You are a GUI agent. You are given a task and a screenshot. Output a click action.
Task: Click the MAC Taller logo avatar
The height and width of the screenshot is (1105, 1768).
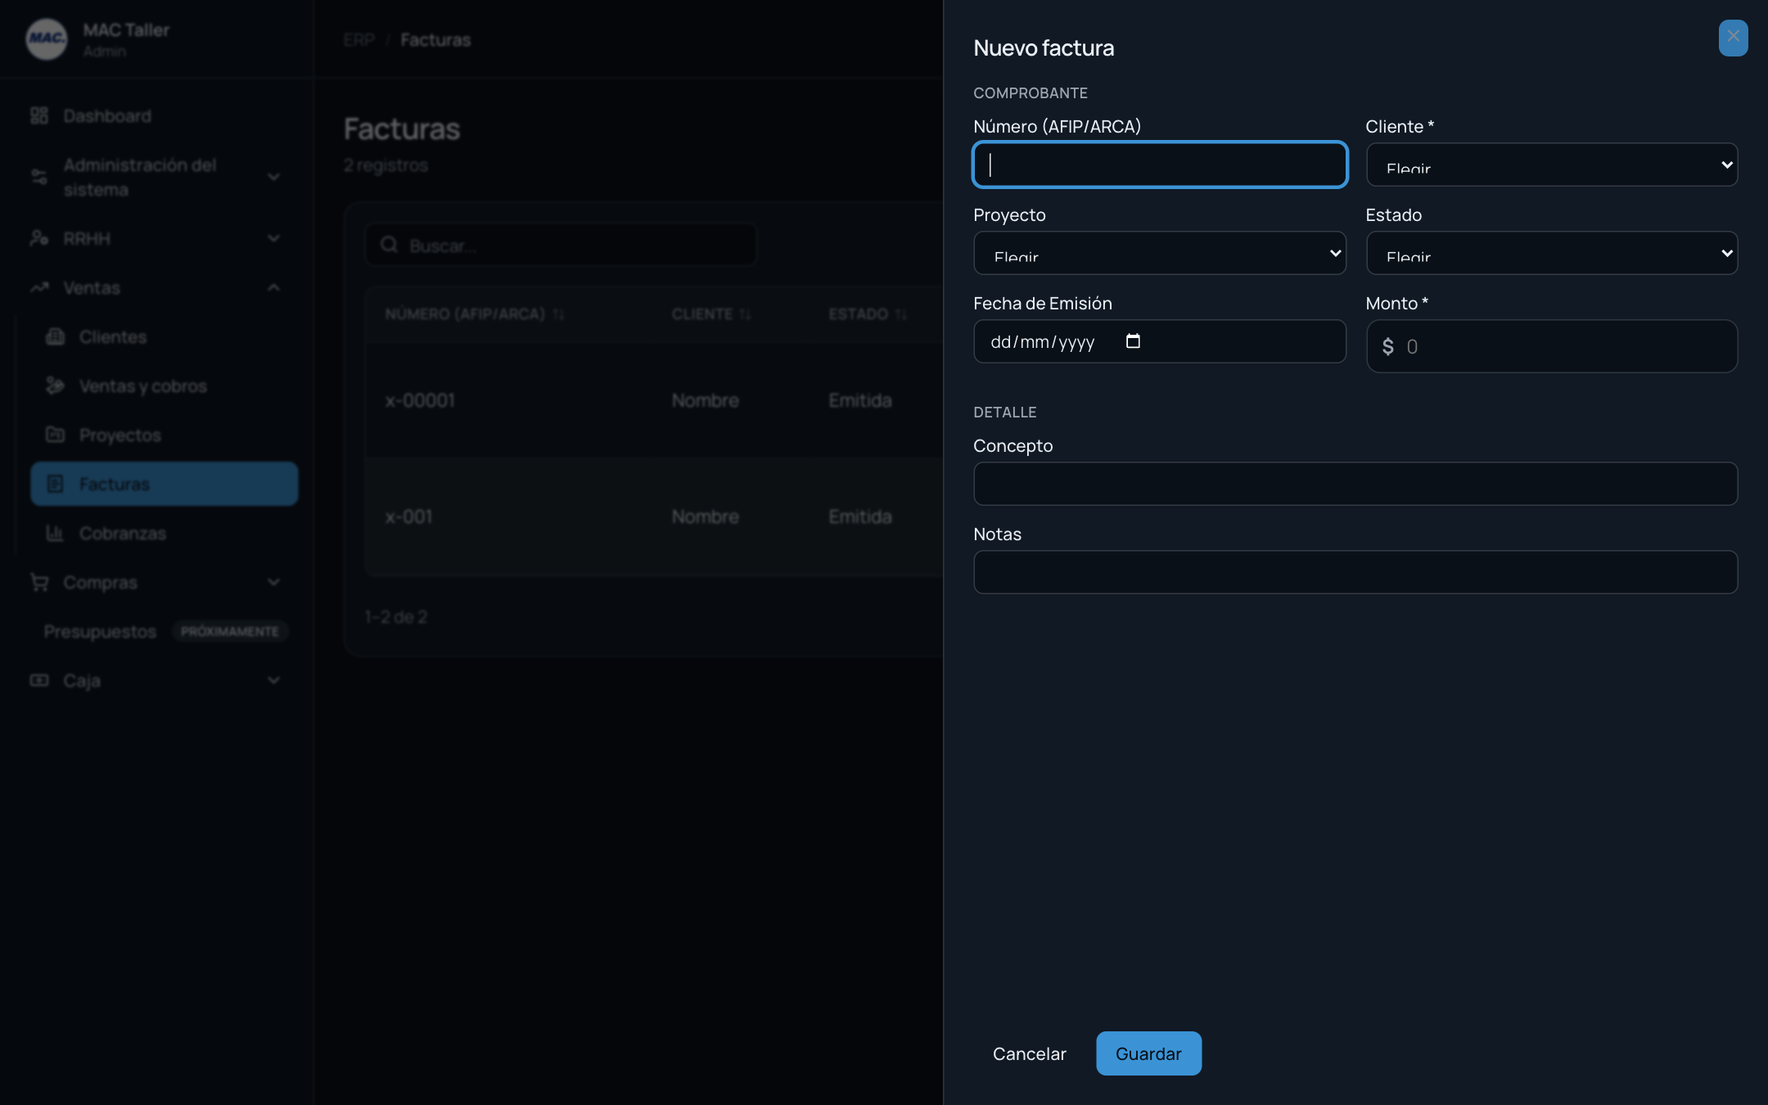coord(47,39)
